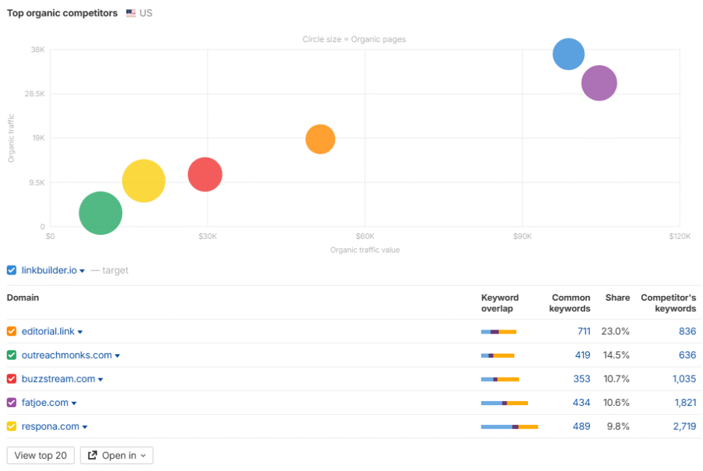
Task: Open the buzzstream.com domain link
Action: (58, 379)
